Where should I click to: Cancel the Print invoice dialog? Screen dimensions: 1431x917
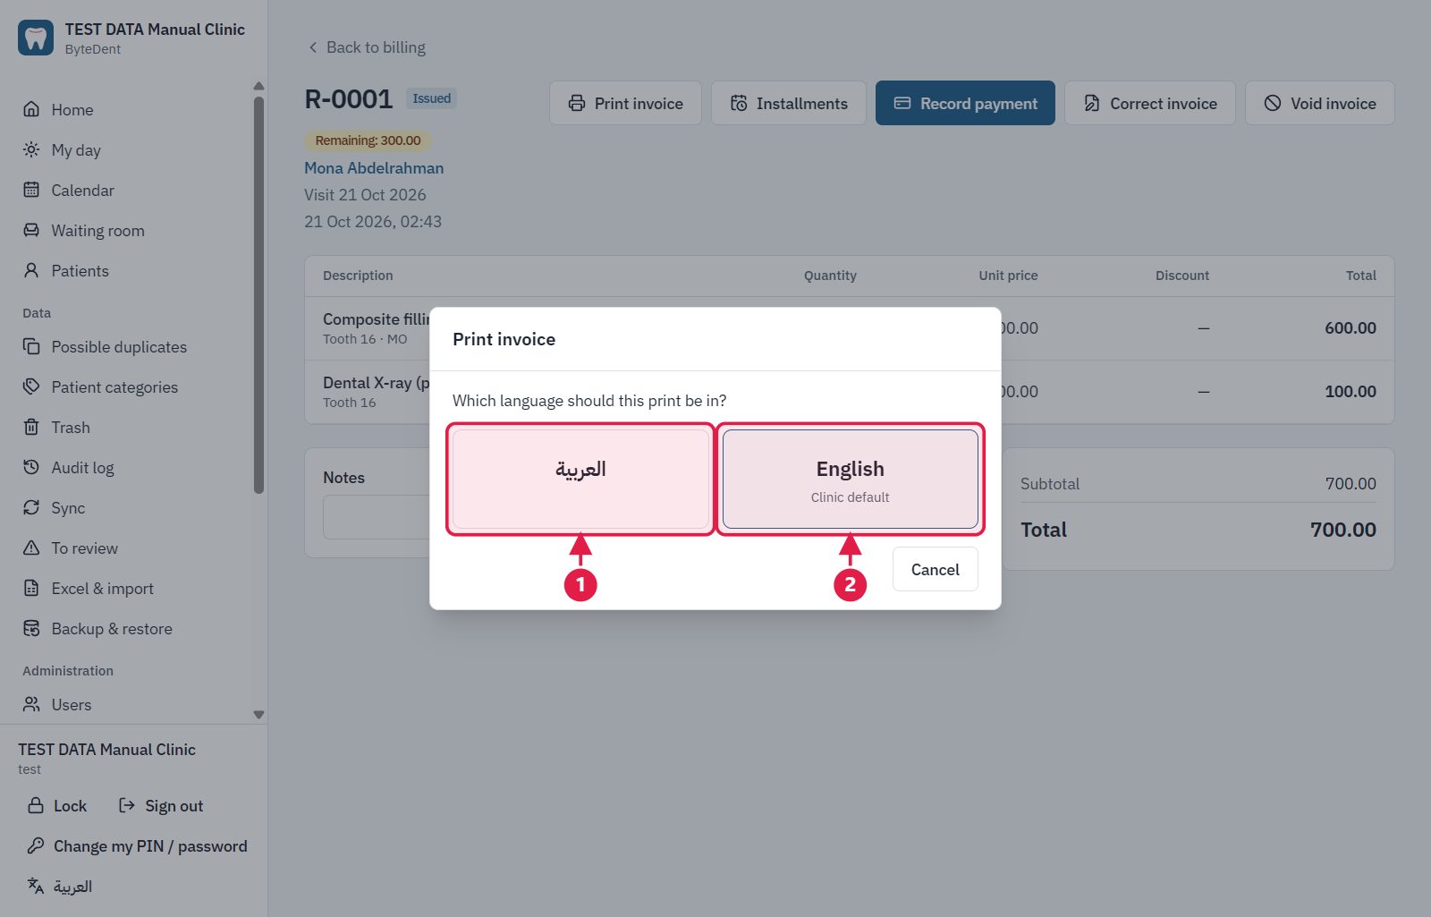[935, 569]
